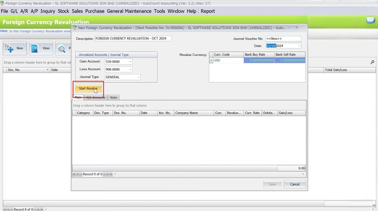Expand the Loss Account dropdown

(x=130, y=69)
